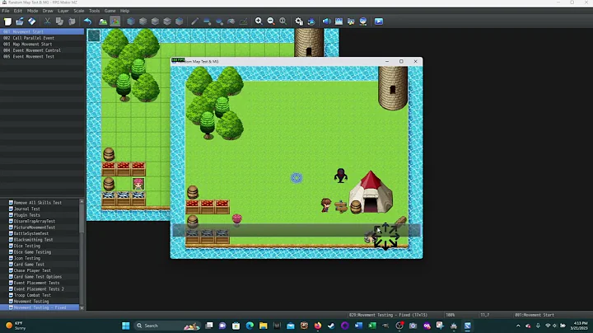The width and height of the screenshot is (593, 333).
Task: Select the Pencil drawing tool
Action: [x=194, y=21]
